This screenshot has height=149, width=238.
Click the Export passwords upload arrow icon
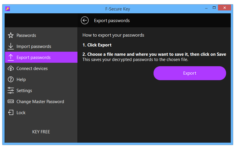point(11,58)
